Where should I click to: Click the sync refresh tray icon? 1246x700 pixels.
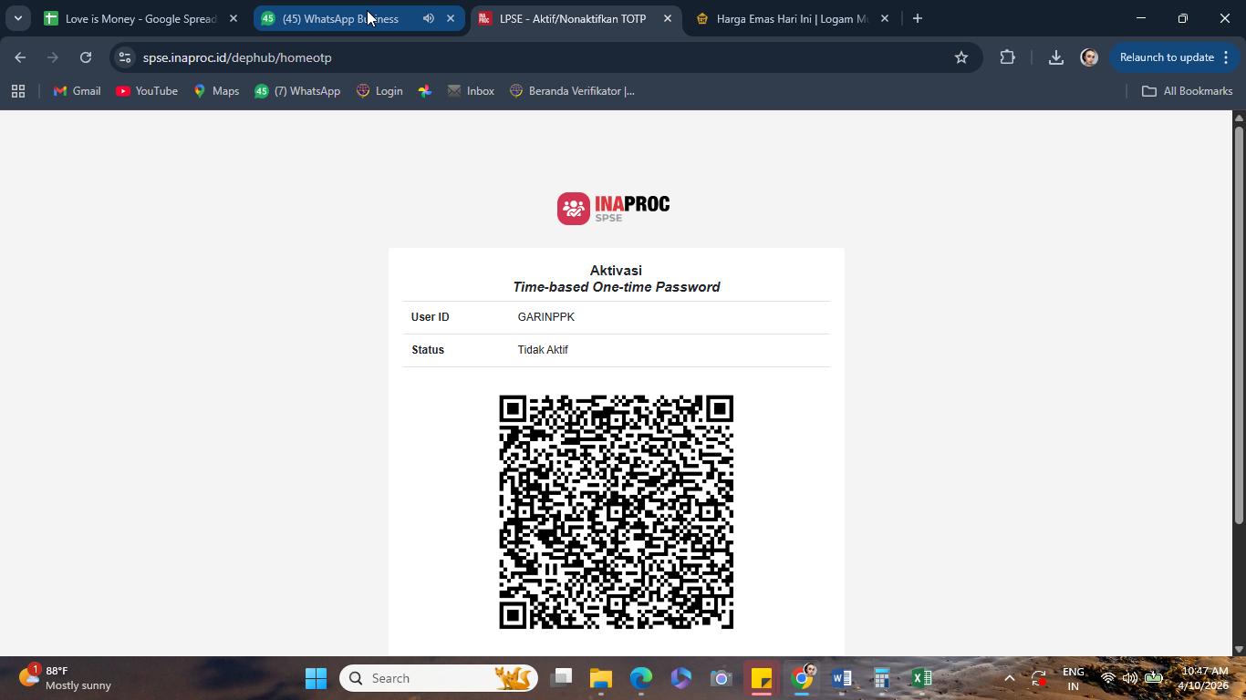click(1039, 678)
